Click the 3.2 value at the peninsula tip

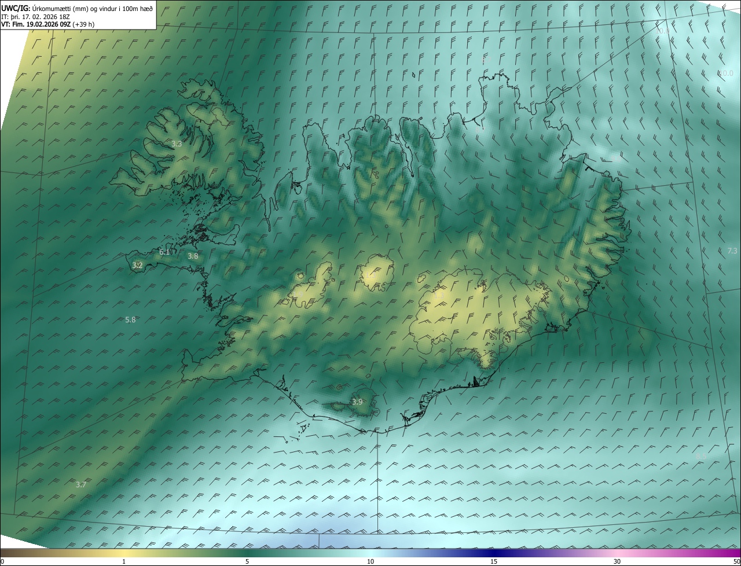137,266
